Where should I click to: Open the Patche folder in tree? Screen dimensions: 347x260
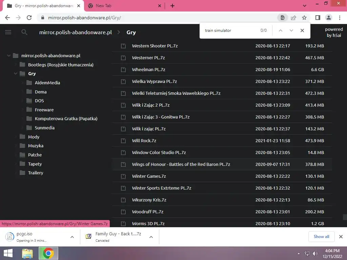tap(35, 155)
